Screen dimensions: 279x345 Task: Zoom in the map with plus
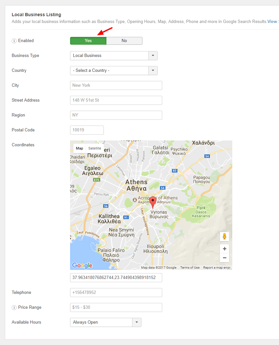[x=224, y=249]
